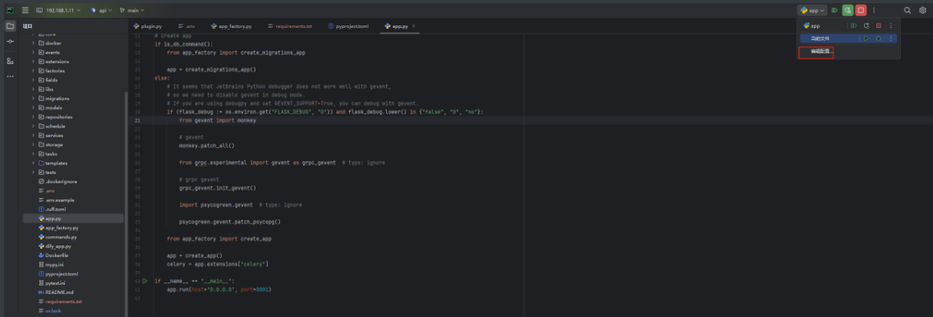Click monkey.patch_all() code line

[206, 145]
